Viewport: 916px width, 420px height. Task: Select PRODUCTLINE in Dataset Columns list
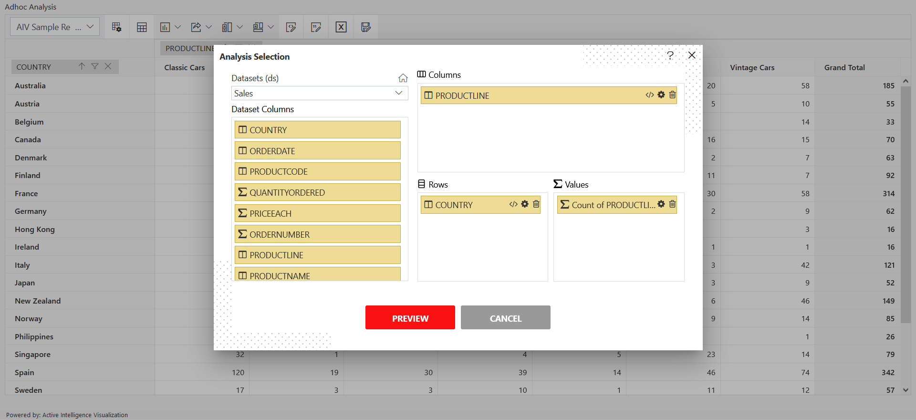[x=318, y=255]
